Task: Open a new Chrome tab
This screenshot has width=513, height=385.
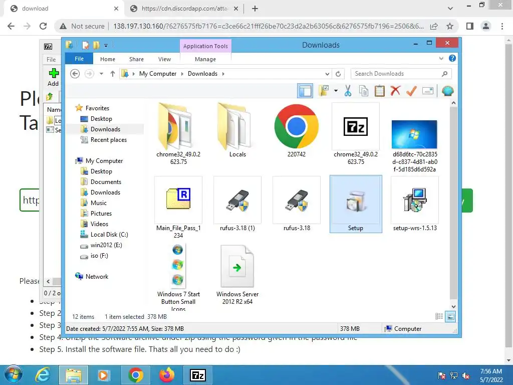Action: (255, 9)
